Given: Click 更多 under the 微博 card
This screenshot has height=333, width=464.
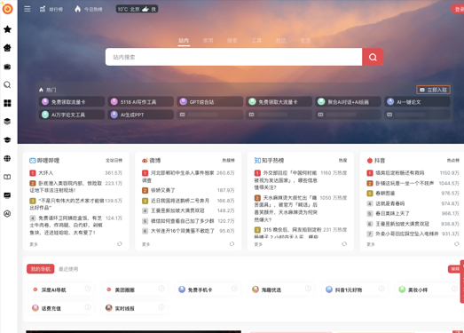Looking at the screenshot, I should [x=145, y=244].
